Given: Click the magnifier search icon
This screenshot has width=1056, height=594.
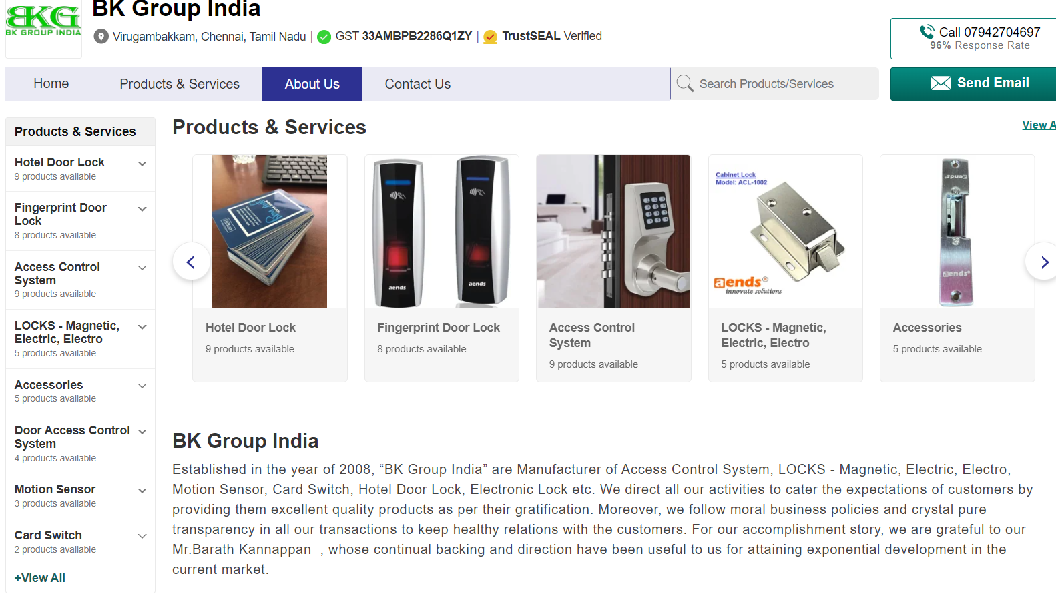Looking at the screenshot, I should [685, 83].
